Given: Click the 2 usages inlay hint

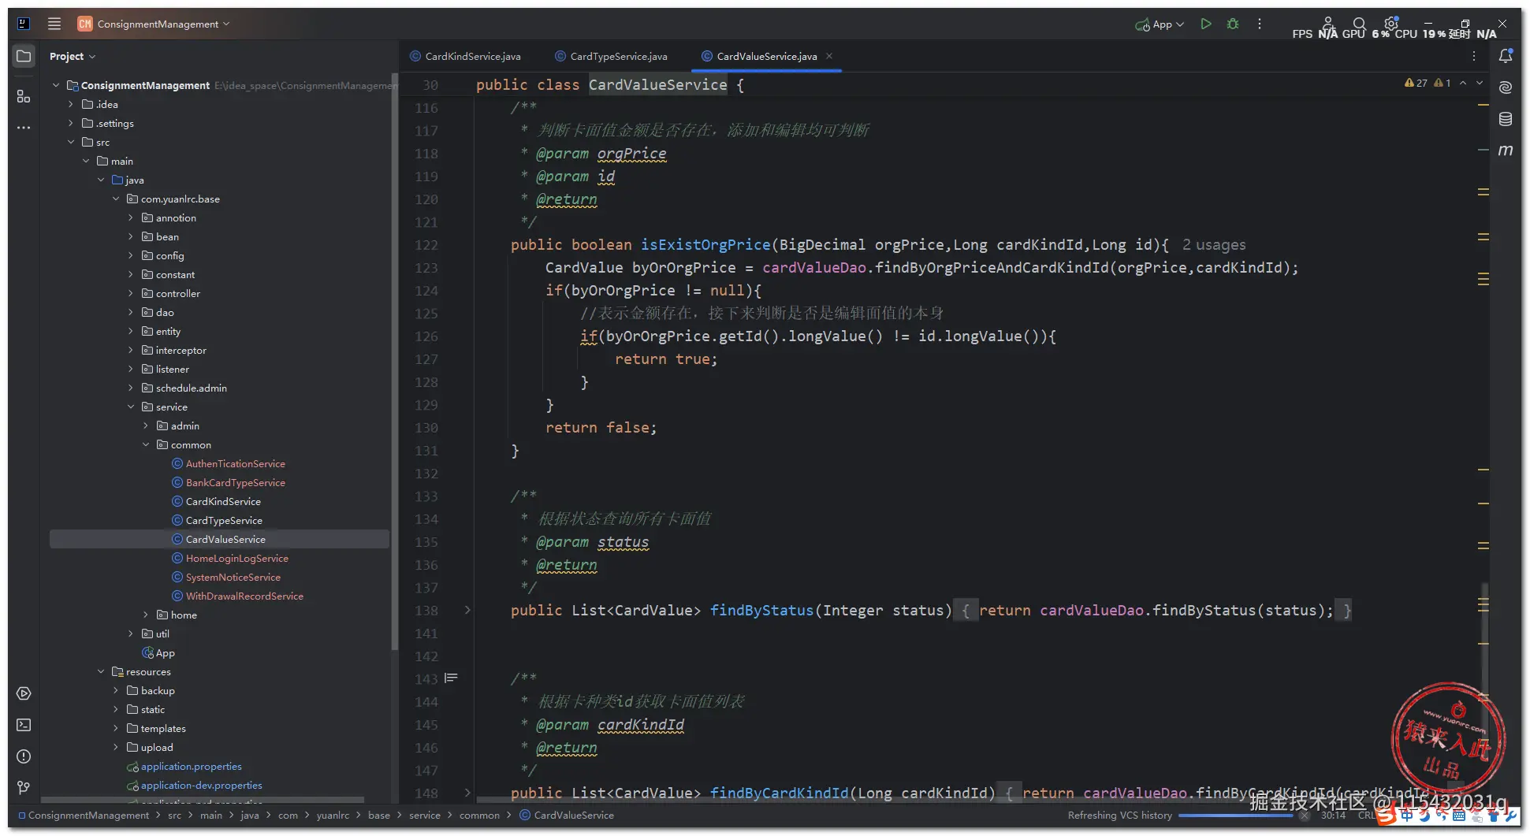Looking at the screenshot, I should (x=1214, y=245).
